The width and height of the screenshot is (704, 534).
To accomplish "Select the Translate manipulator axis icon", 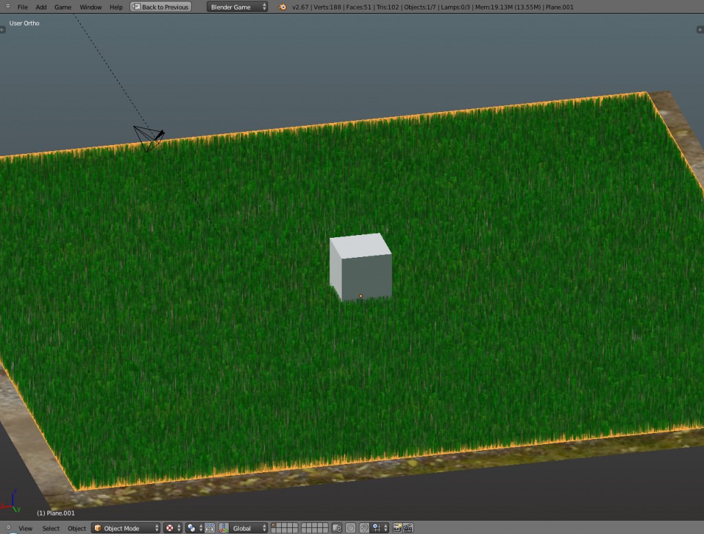I will pyautogui.click(x=223, y=528).
